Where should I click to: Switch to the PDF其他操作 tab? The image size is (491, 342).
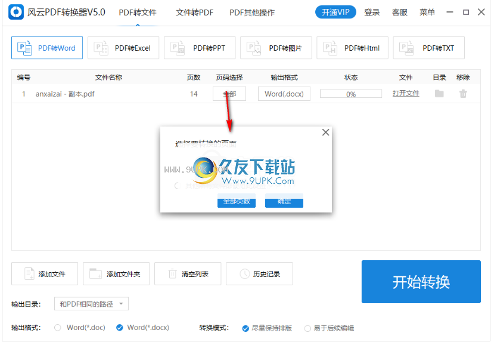252,13
